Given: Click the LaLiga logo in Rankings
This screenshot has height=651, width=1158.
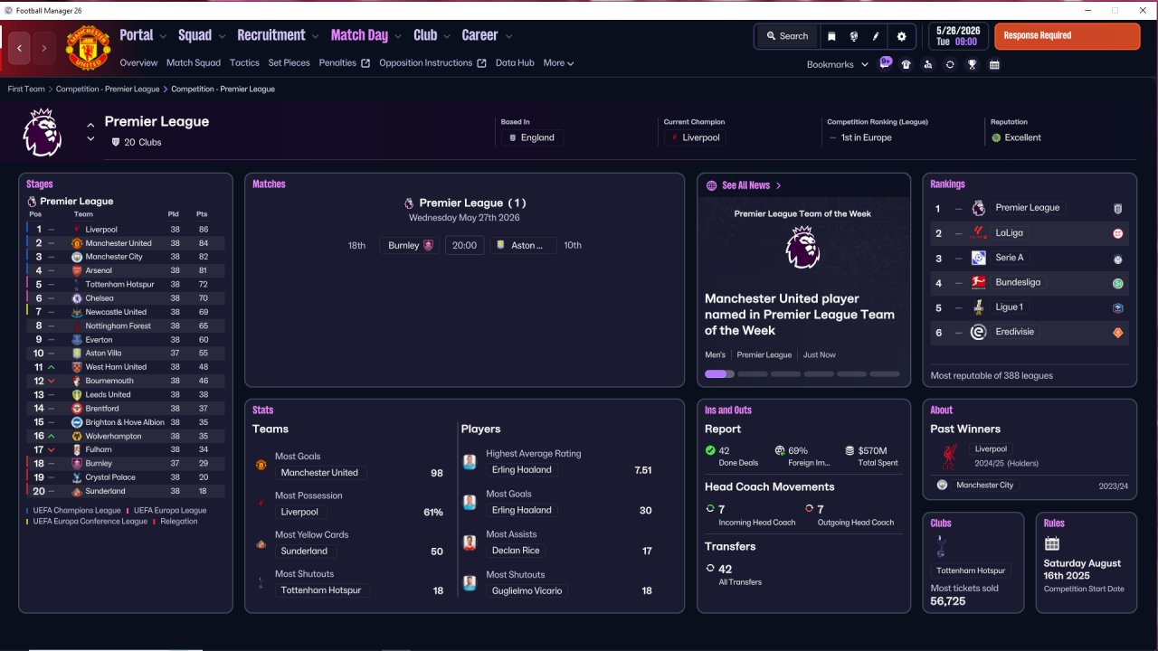Looking at the screenshot, I should click(x=978, y=233).
